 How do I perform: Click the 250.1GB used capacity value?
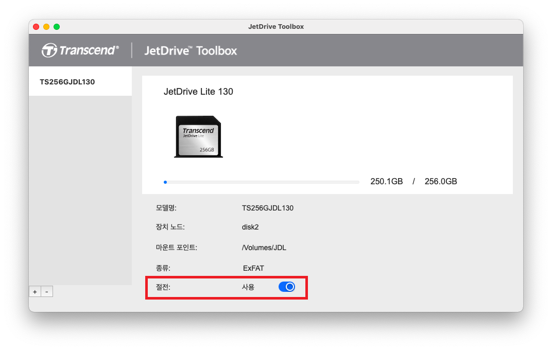pos(386,182)
